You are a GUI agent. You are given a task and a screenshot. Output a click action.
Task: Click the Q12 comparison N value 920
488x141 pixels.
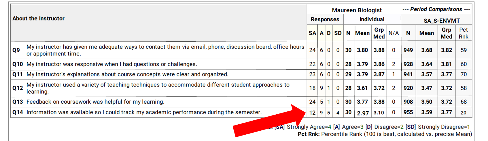click(x=408, y=88)
